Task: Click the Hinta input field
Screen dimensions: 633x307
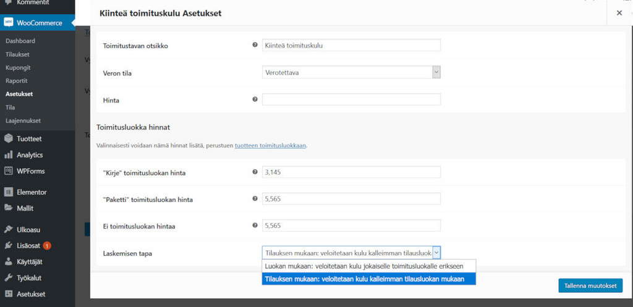Action: (351, 99)
